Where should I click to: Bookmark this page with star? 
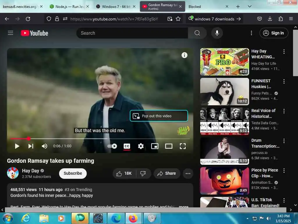point(178,19)
